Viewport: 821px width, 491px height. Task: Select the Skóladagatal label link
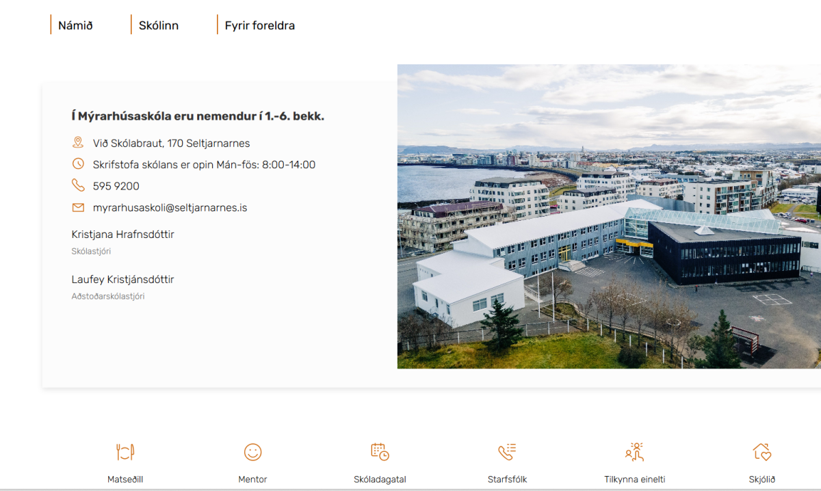click(x=380, y=479)
